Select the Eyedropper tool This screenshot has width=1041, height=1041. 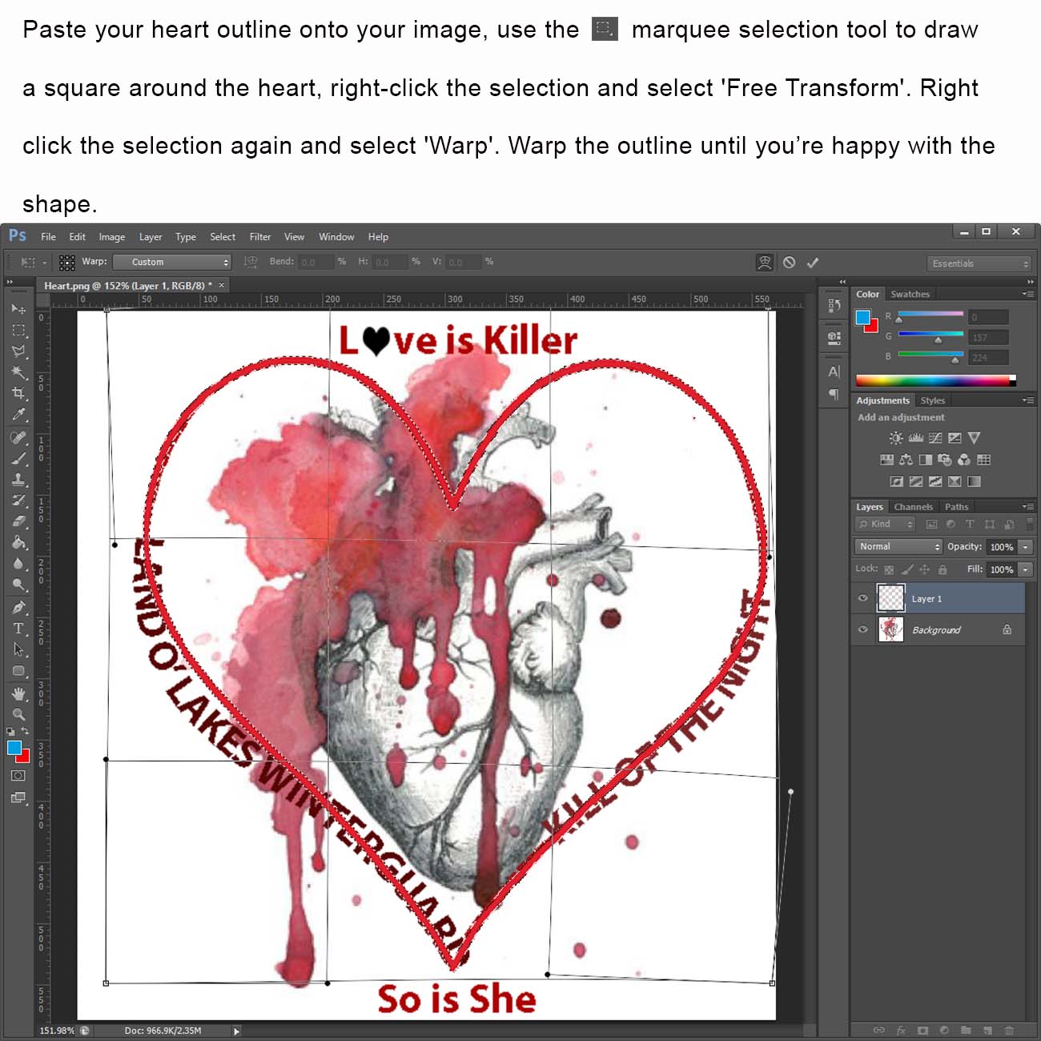pyautogui.click(x=18, y=414)
